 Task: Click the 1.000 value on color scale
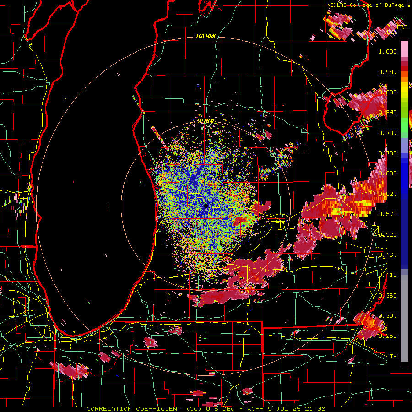388,51
